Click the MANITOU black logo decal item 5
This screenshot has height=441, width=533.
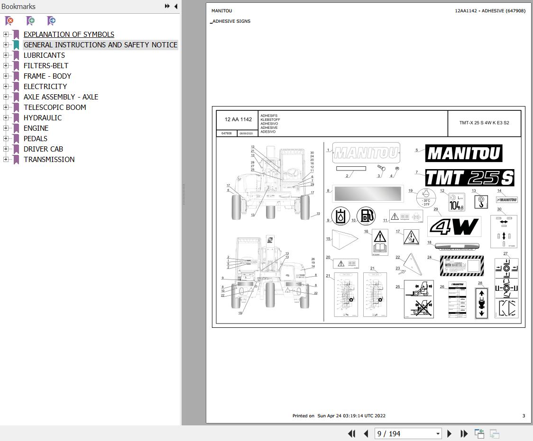click(x=464, y=153)
